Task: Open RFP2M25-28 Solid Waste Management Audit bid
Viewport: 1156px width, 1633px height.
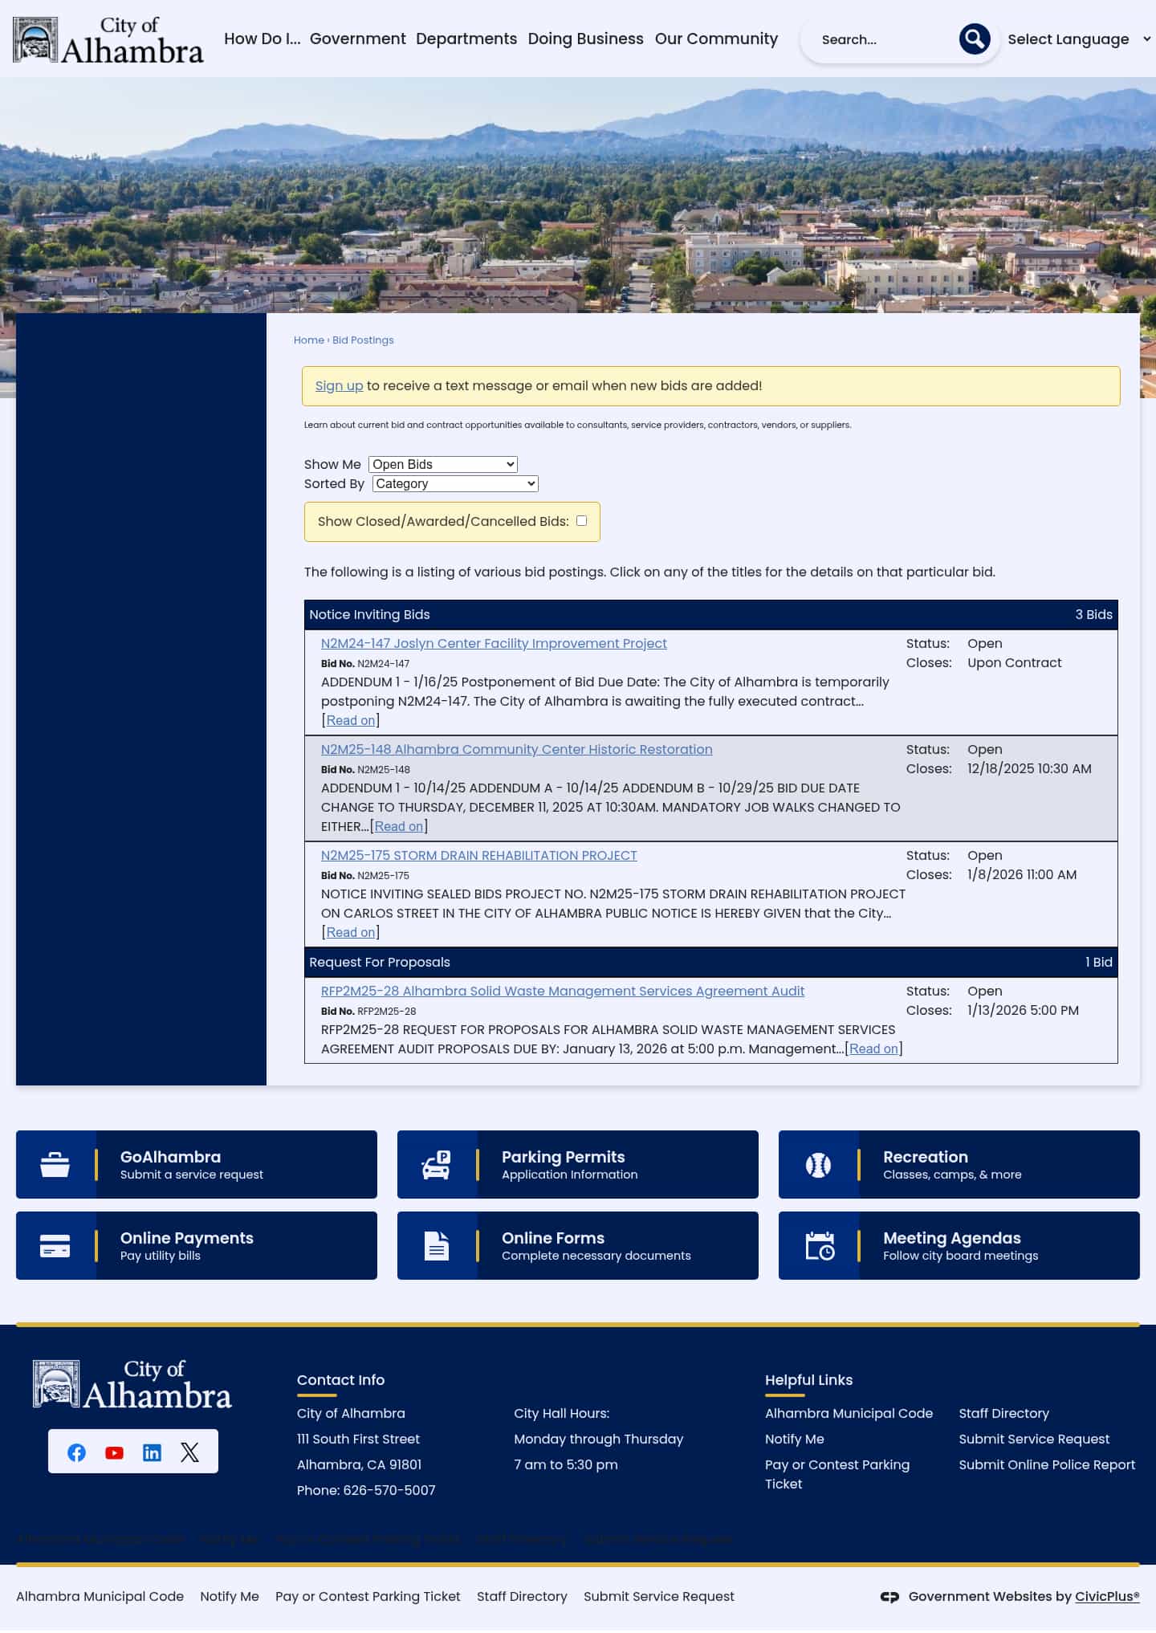Action: tap(563, 991)
